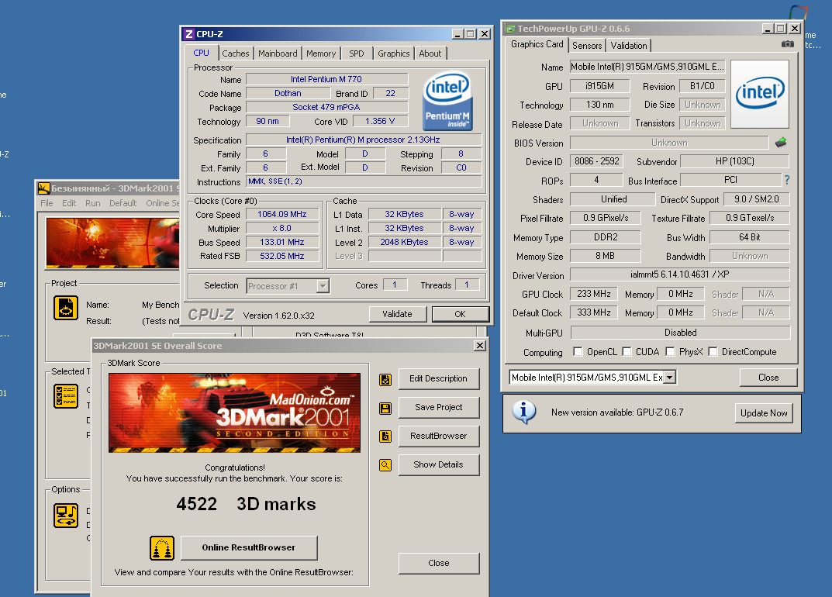Switch to the Validation tab in GPU-Z
Image resolution: width=832 pixels, height=597 pixels.
tap(629, 46)
